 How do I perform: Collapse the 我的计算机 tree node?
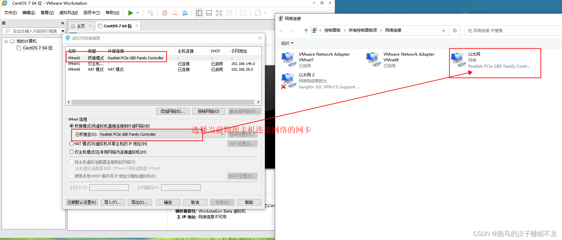pyautogui.click(x=6, y=41)
